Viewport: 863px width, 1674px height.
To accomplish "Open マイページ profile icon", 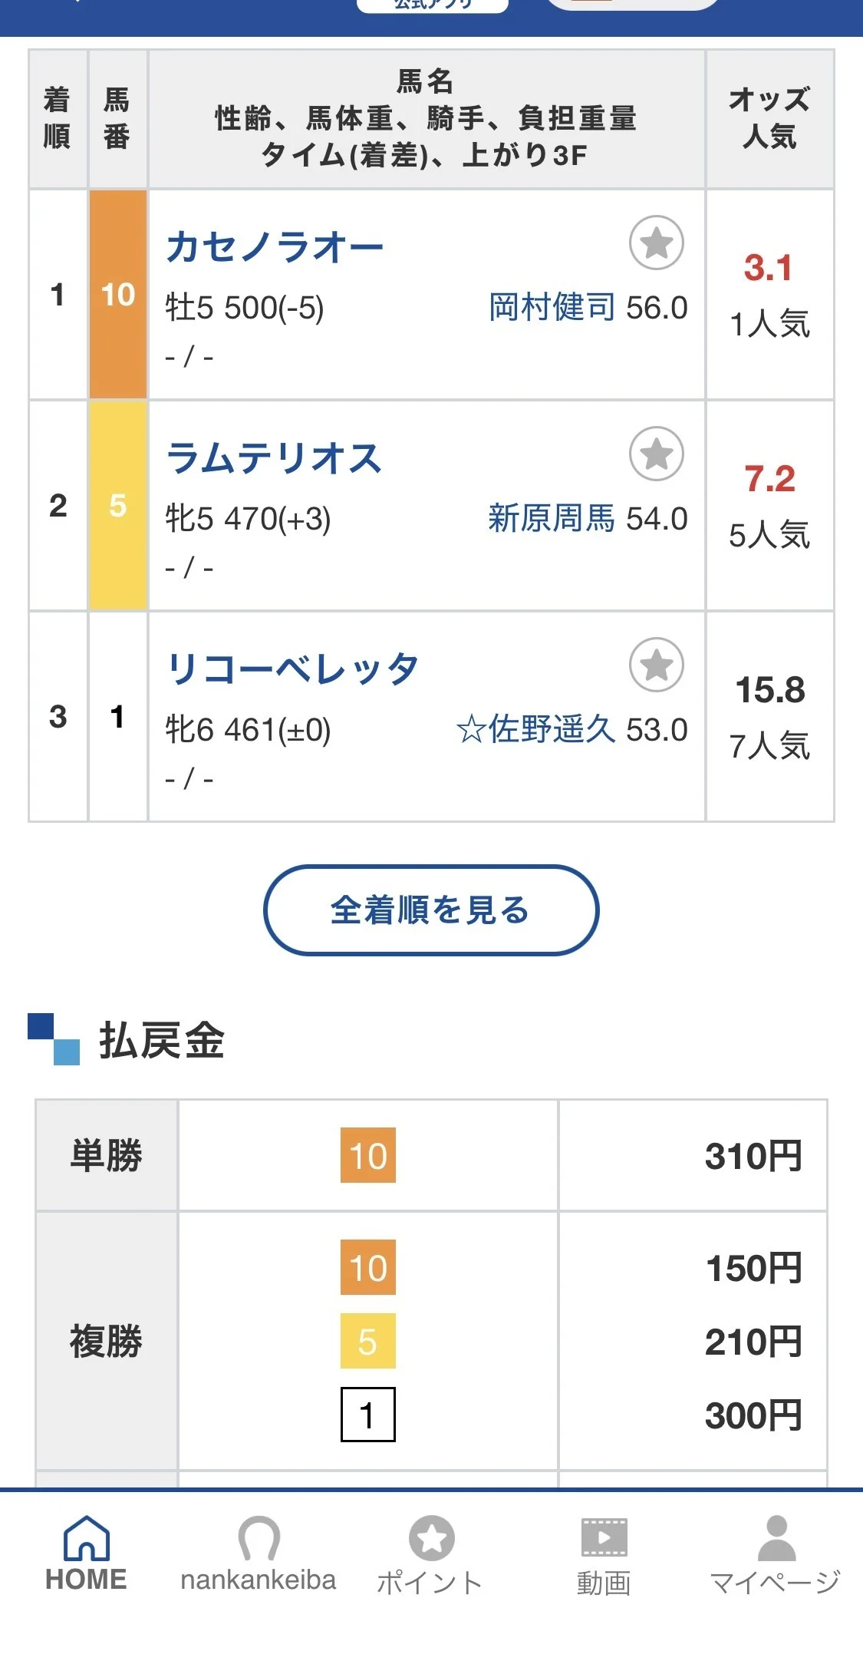I will [x=776, y=1539].
